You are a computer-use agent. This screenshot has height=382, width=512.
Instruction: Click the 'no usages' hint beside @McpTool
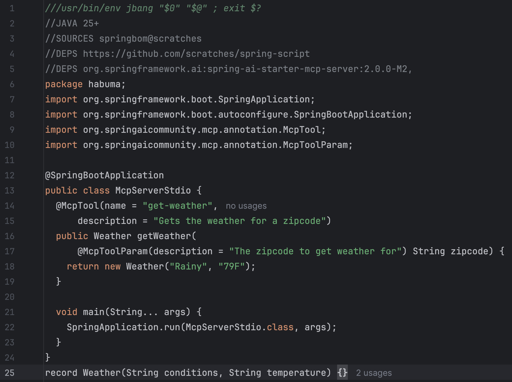coord(246,206)
